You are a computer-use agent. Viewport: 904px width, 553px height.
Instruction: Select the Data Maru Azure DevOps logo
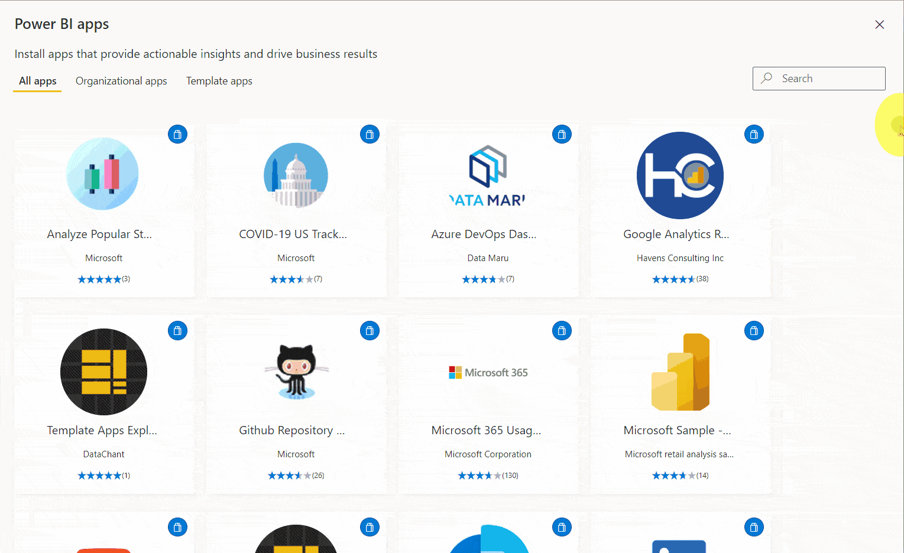[488, 175]
